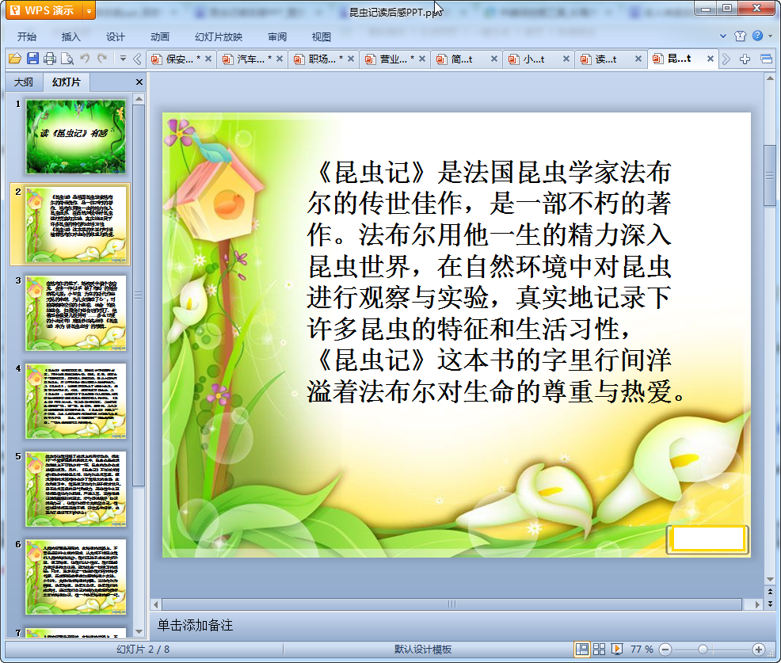Select the 幻灯片 panel tab
This screenshot has width=781, height=663.
[67, 82]
